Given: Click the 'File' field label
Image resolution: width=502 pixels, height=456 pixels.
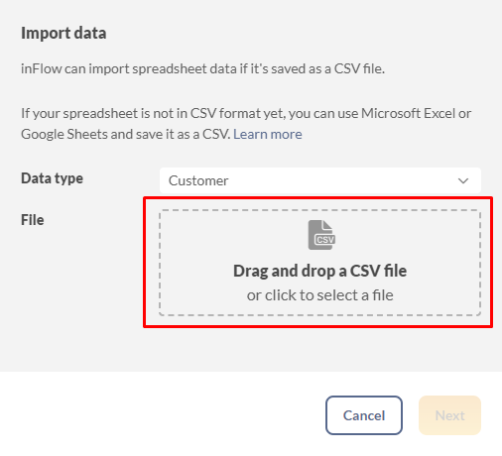Looking at the screenshot, I should click(33, 220).
